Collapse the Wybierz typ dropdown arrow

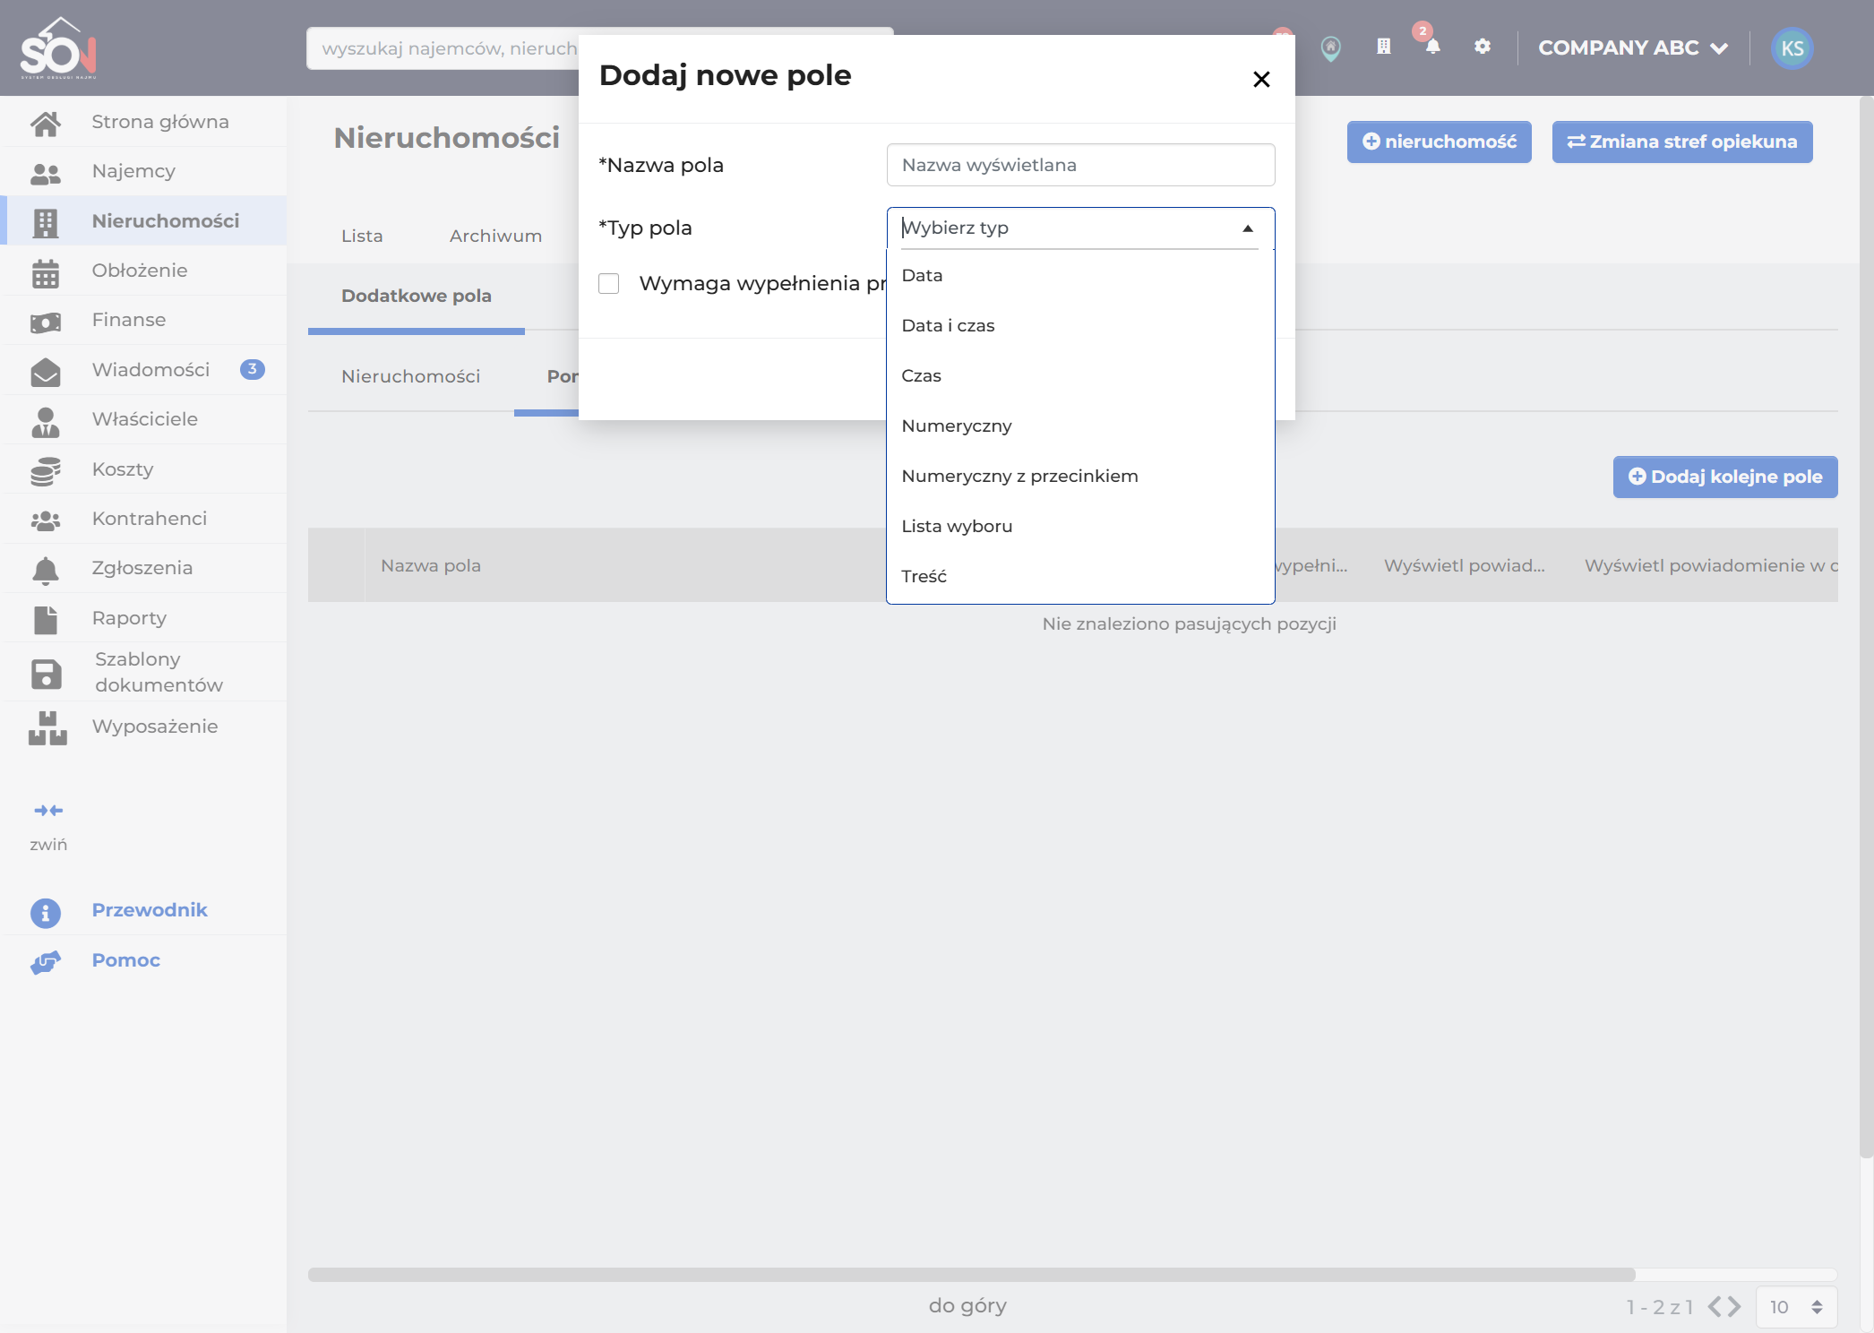[1248, 228]
